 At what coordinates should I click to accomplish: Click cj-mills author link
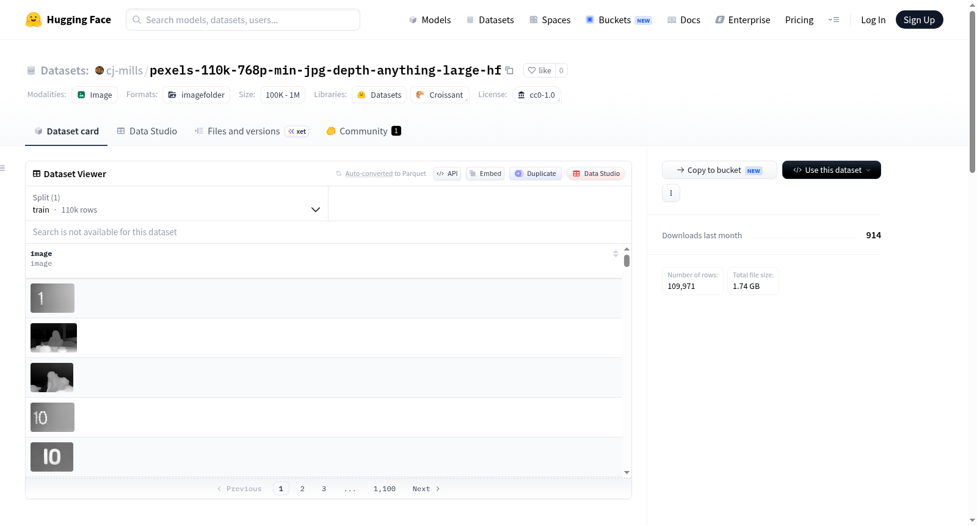(125, 70)
